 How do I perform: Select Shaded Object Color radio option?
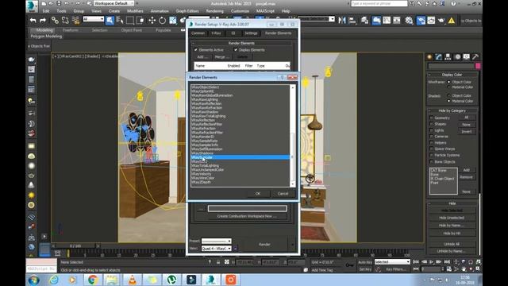click(449, 95)
